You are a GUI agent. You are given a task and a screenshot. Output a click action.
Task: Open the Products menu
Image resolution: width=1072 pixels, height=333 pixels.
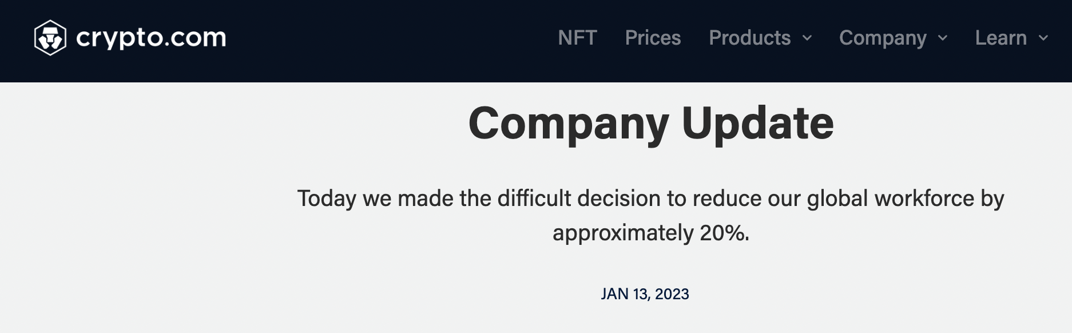749,38
